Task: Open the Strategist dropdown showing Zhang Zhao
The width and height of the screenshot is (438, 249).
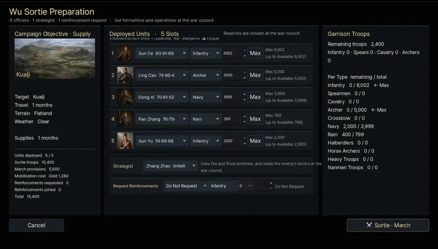Action: click(171, 166)
